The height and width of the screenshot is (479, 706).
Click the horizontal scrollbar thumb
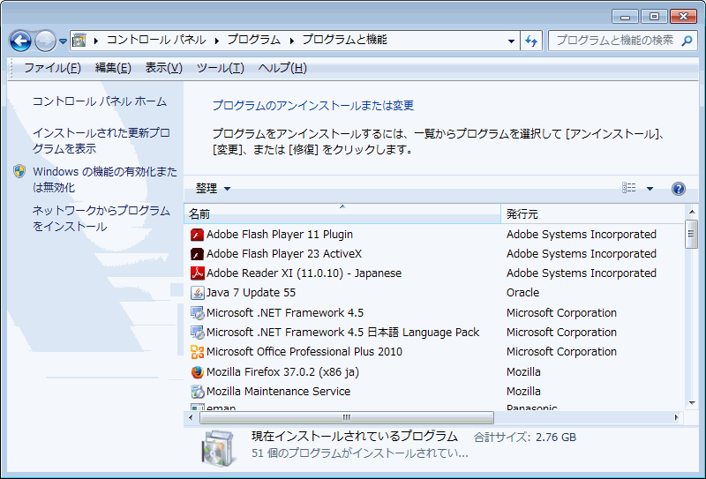tap(346, 417)
